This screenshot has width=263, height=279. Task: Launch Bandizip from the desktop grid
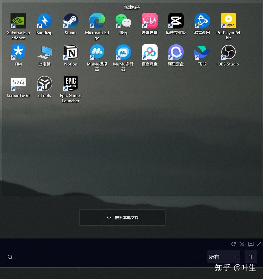pos(44,21)
